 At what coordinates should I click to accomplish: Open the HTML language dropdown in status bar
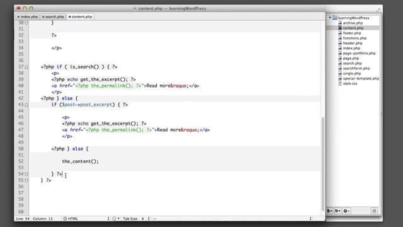tap(86, 219)
